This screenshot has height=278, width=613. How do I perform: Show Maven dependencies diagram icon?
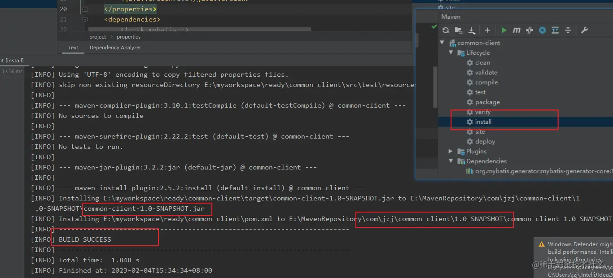(x=555, y=30)
